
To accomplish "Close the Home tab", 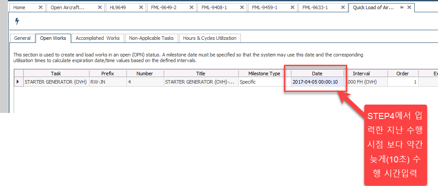I will pos(40,7).
